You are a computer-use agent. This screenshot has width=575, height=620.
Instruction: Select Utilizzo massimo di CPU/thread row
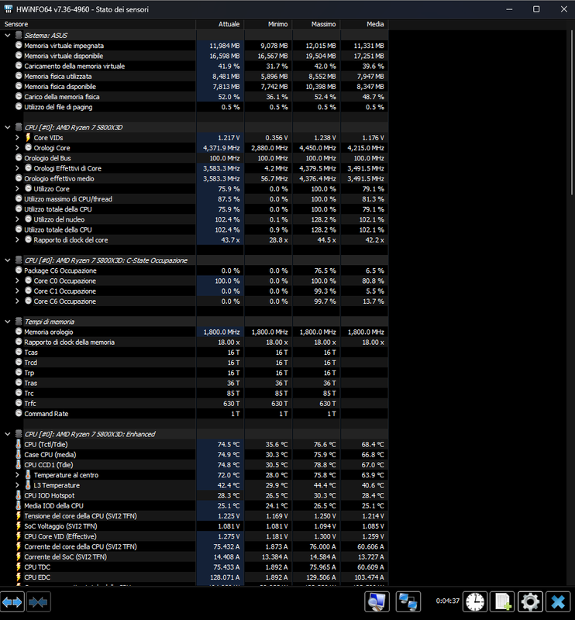(194, 199)
